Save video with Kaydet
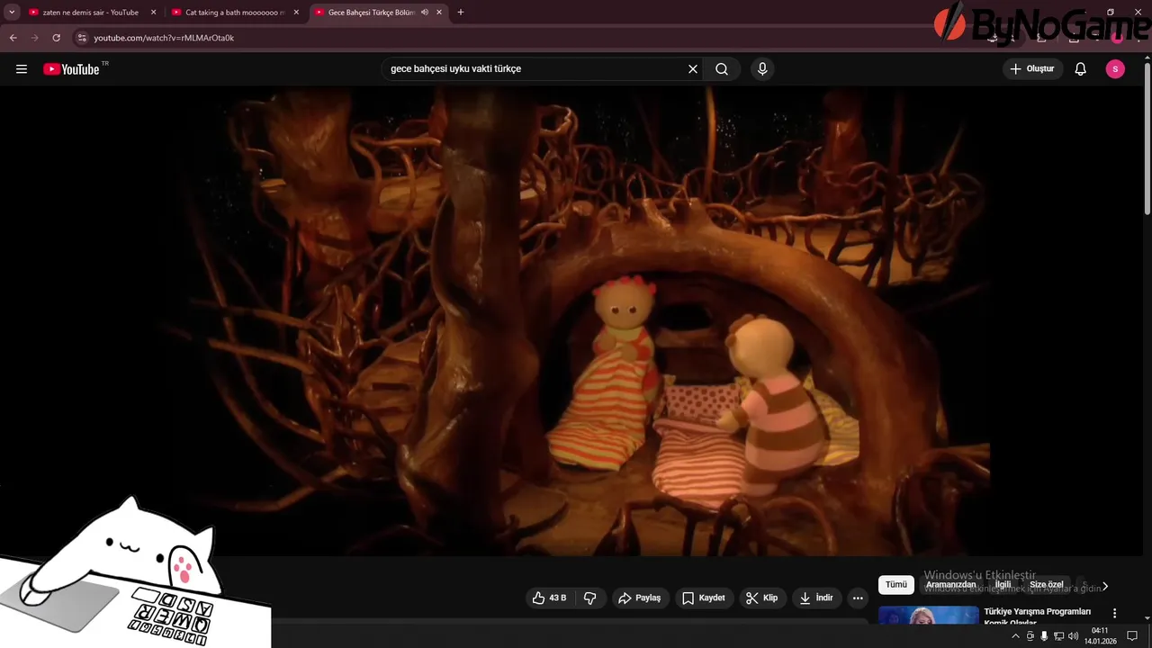1152x648 pixels. 703,598
